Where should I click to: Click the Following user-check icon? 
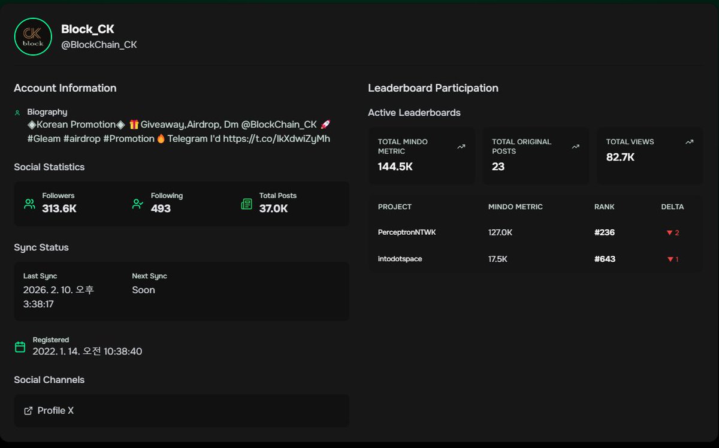click(x=138, y=204)
